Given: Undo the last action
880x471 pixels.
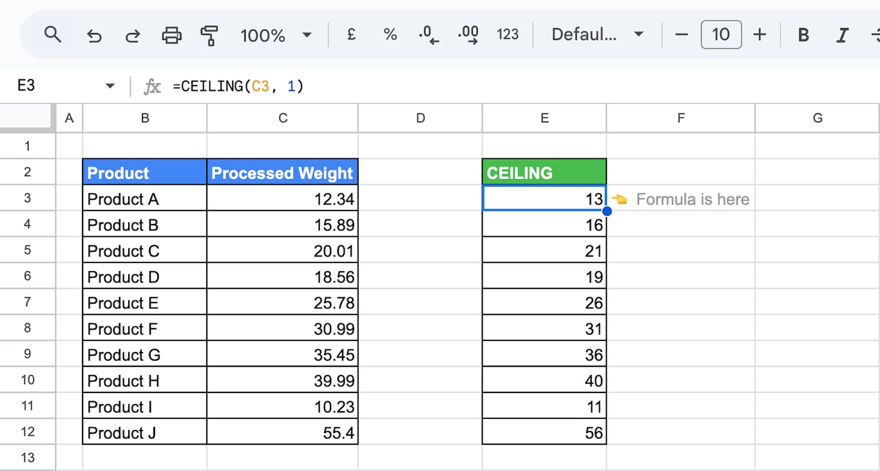Looking at the screenshot, I should pos(94,35).
